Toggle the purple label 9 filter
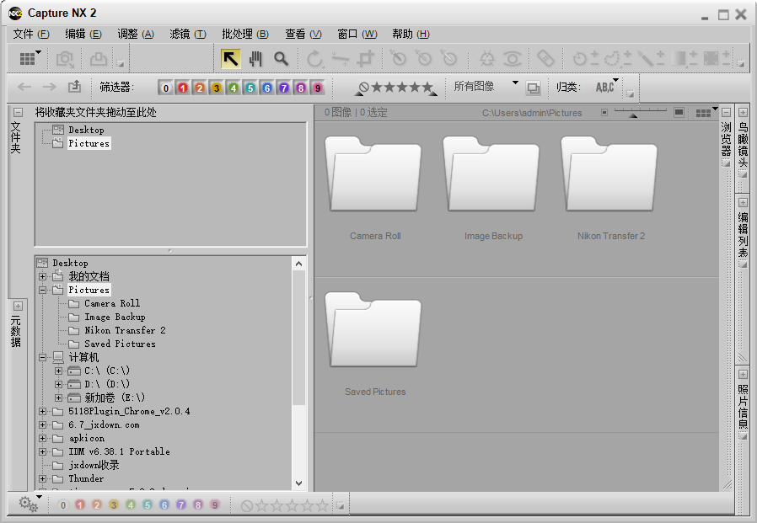 [x=318, y=87]
